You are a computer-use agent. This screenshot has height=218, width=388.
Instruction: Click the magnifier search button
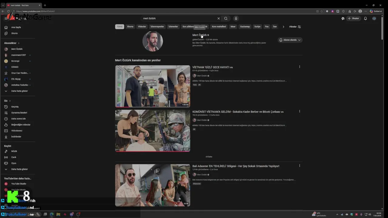[226, 18]
